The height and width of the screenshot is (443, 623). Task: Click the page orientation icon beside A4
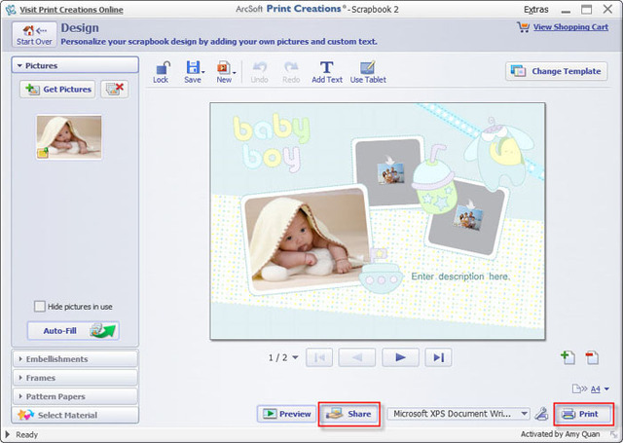pyautogui.click(x=579, y=388)
